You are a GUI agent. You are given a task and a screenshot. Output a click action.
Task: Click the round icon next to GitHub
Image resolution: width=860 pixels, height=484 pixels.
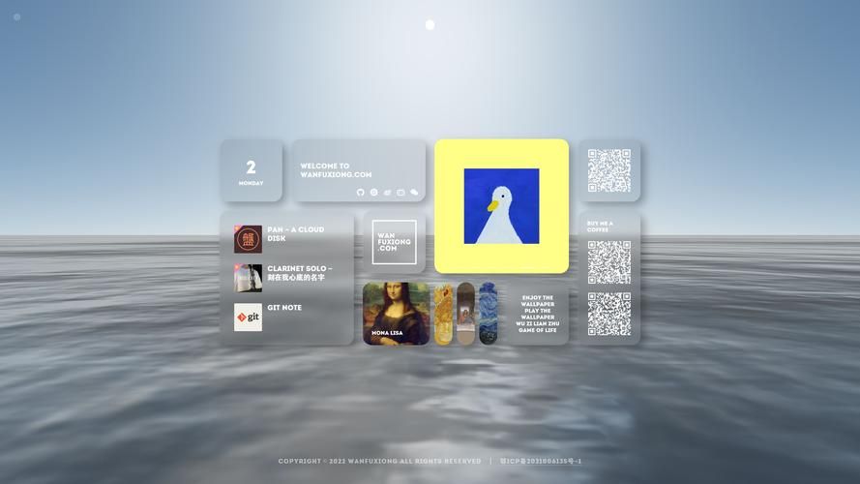pos(374,193)
